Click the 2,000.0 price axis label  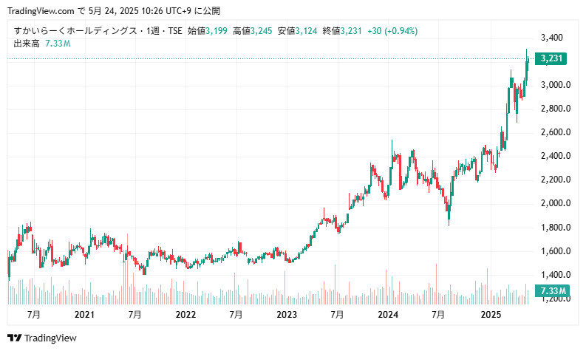tap(556, 203)
